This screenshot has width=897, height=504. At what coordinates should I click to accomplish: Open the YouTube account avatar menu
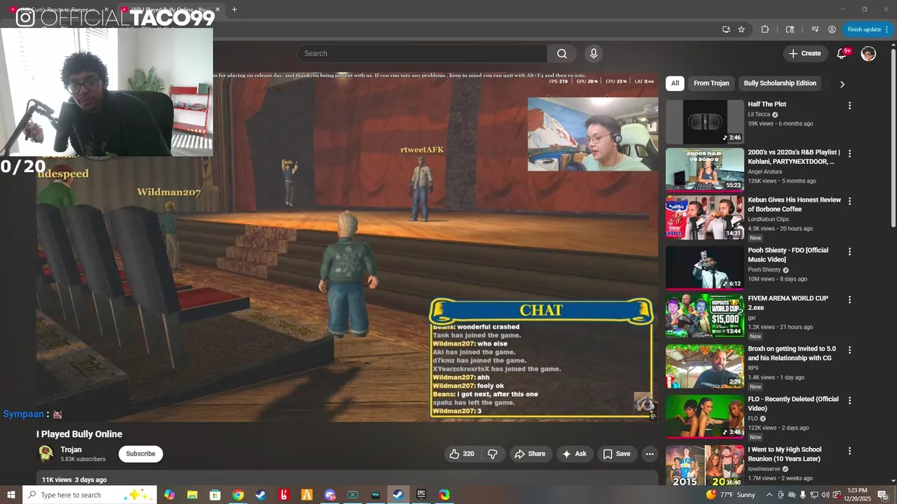(x=868, y=54)
